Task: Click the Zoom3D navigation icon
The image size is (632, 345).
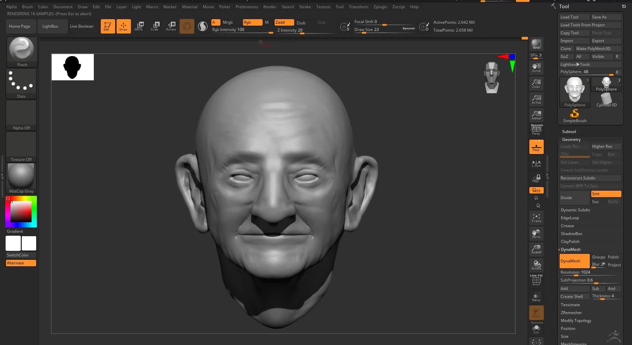Action: coord(536,249)
